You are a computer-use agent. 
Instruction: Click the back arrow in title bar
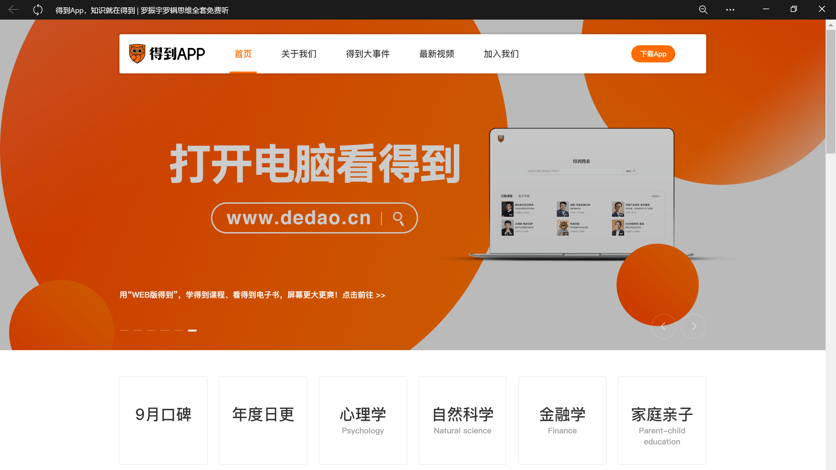[x=13, y=10]
